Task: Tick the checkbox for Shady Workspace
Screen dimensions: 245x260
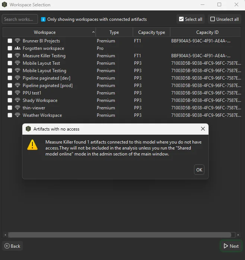Action: tap(10, 100)
